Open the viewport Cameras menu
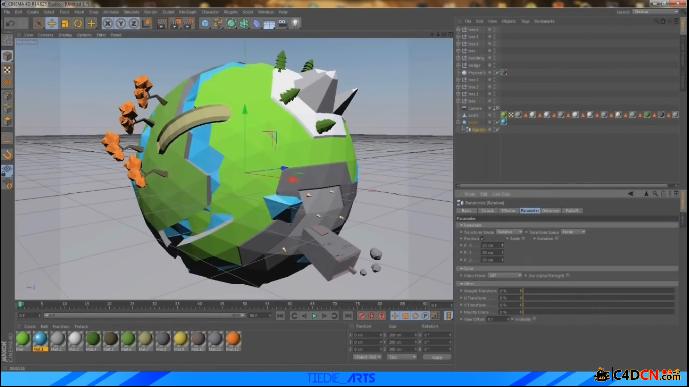 [45, 35]
